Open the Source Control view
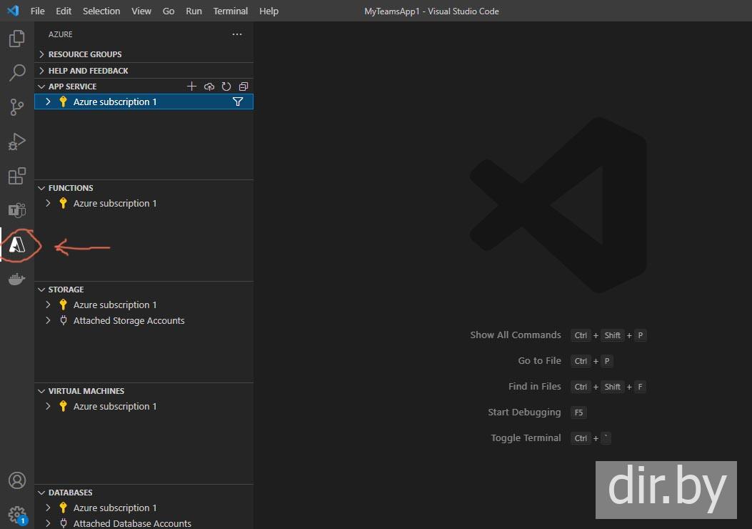 [x=17, y=107]
